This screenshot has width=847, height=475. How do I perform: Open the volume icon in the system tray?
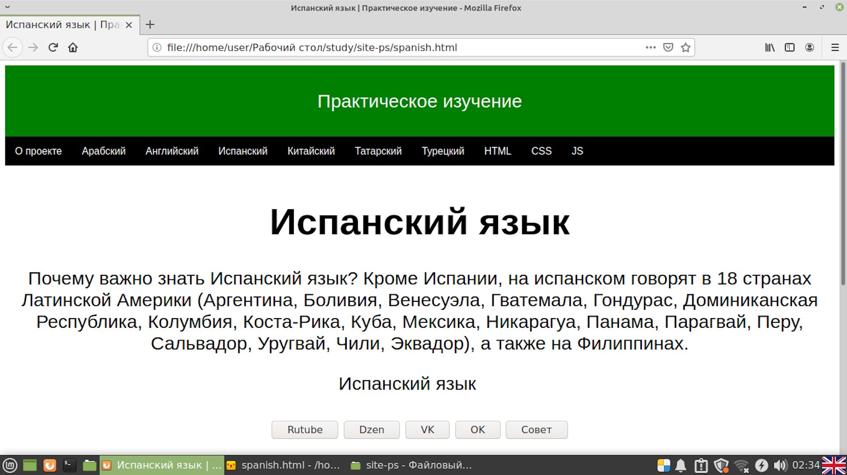coord(781,465)
